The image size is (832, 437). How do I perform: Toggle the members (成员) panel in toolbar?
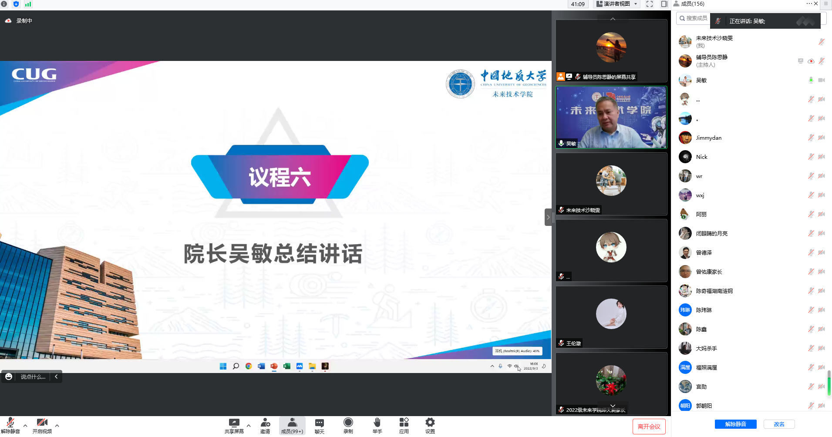pos(292,425)
